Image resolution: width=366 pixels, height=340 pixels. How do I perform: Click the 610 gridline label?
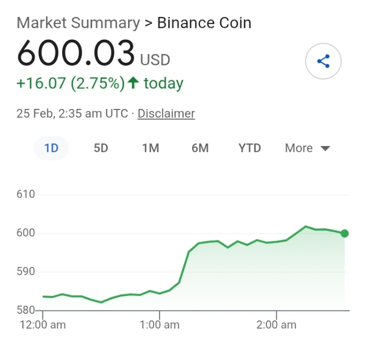point(26,195)
